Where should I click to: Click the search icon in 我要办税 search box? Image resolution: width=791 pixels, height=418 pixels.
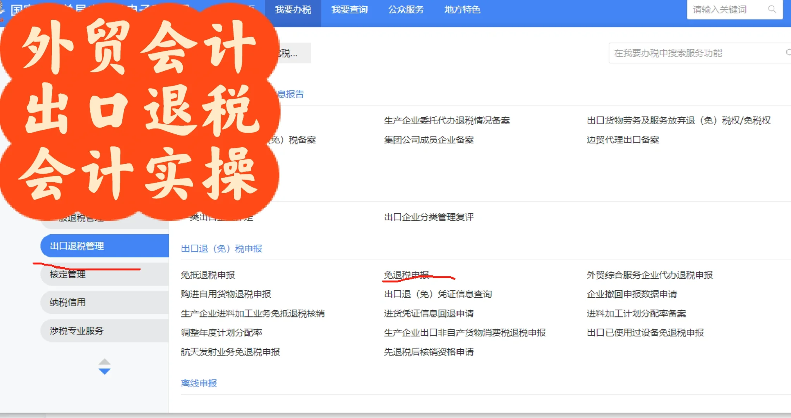tap(788, 53)
